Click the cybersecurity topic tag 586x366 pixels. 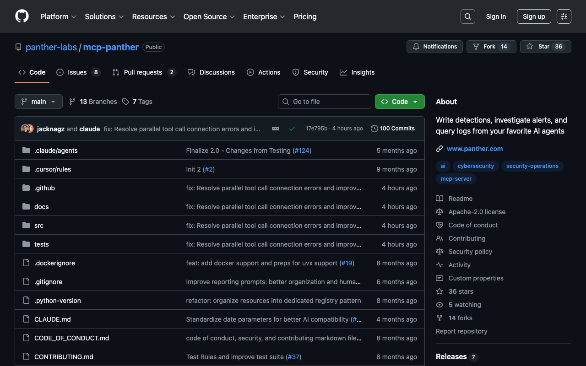coord(476,166)
